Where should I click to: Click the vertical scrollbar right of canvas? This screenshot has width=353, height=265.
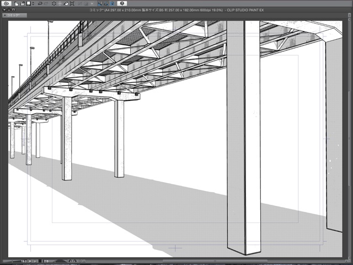click(x=350, y=139)
